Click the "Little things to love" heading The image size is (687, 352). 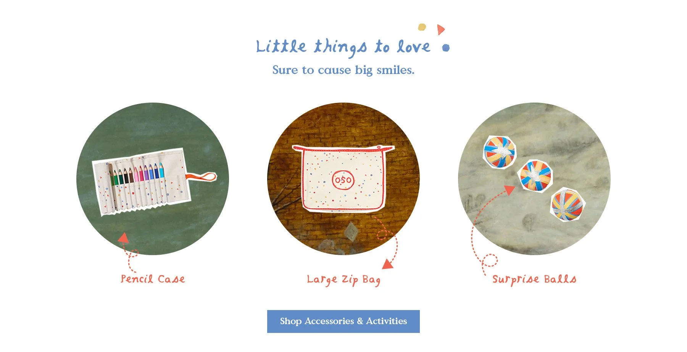(343, 47)
